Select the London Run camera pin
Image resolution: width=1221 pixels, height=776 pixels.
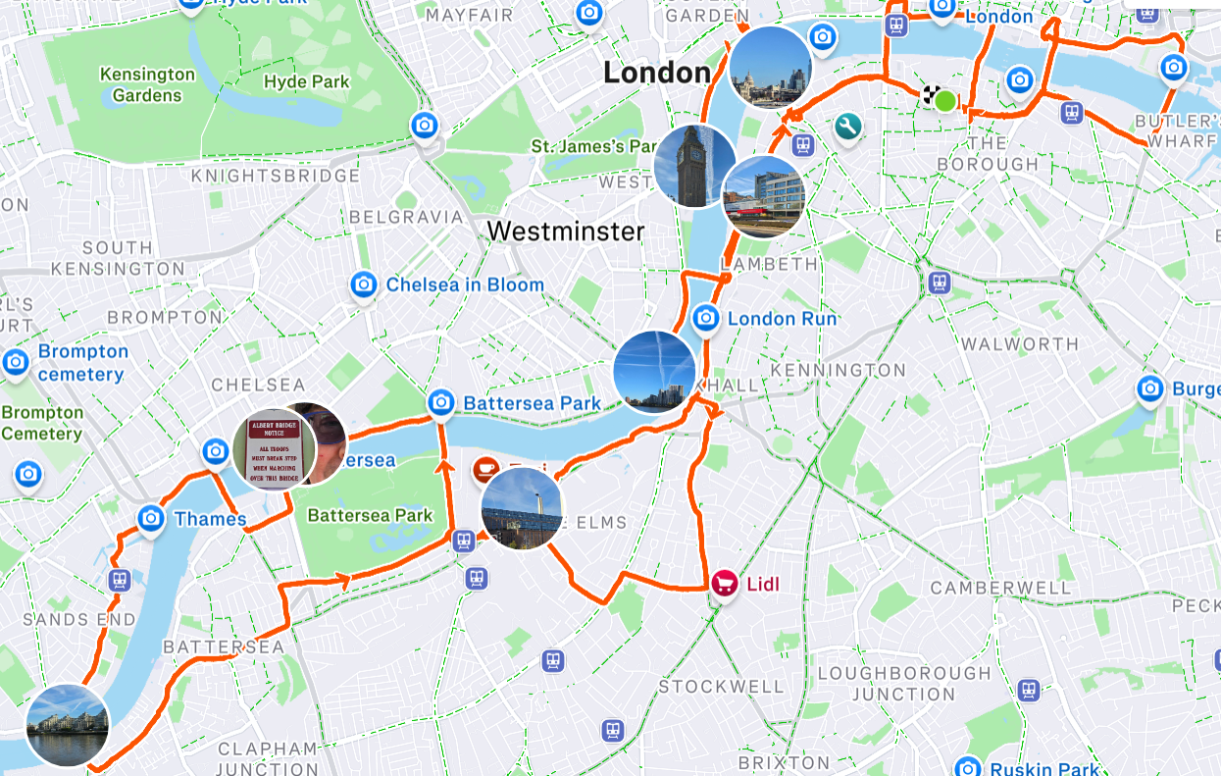[x=706, y=318]
